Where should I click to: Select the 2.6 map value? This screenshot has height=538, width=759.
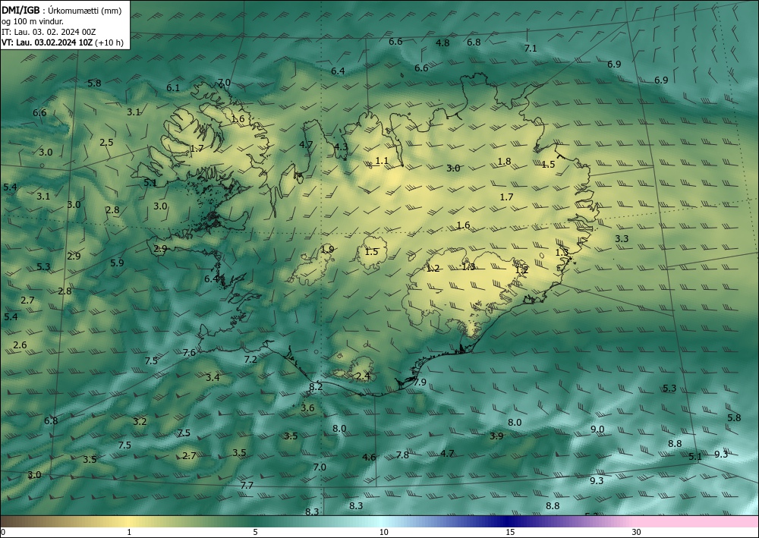point(20,345)
